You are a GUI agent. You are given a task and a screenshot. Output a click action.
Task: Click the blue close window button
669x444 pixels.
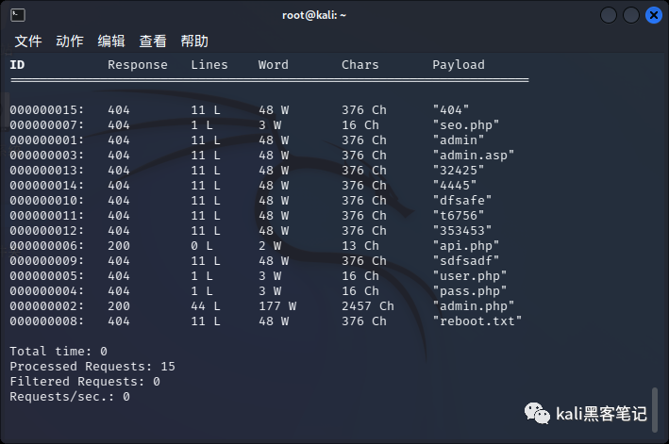pyautogui.click(x=654, y=15)
